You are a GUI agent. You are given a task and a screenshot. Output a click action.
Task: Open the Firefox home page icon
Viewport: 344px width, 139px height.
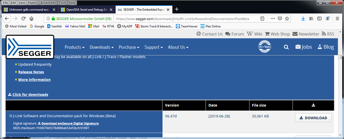click(31, 18)
